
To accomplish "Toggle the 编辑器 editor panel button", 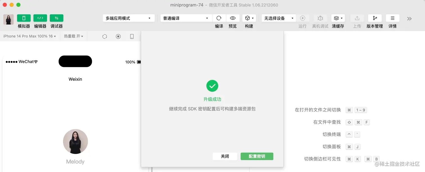I will pyautogui.click(x=40, y=18).
